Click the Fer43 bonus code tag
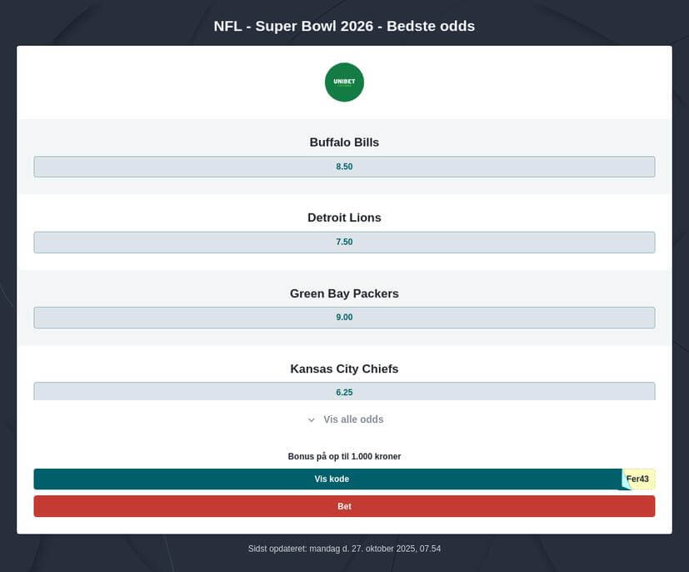 pos(640,479)
